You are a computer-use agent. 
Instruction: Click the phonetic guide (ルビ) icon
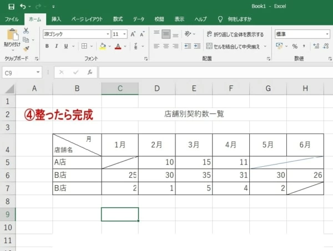coord(136,46)
